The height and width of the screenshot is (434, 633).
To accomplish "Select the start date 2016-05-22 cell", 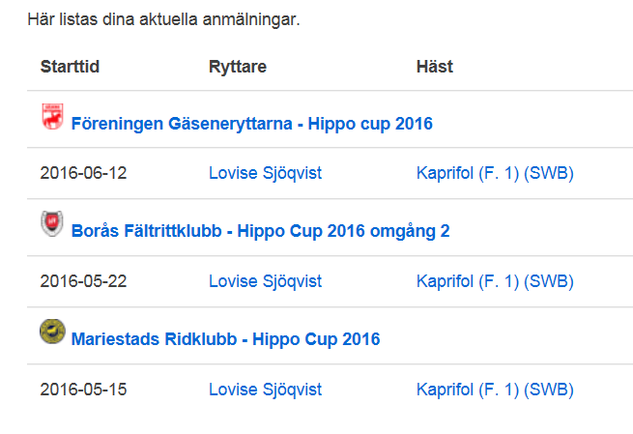I will click(x=83, y=281).
